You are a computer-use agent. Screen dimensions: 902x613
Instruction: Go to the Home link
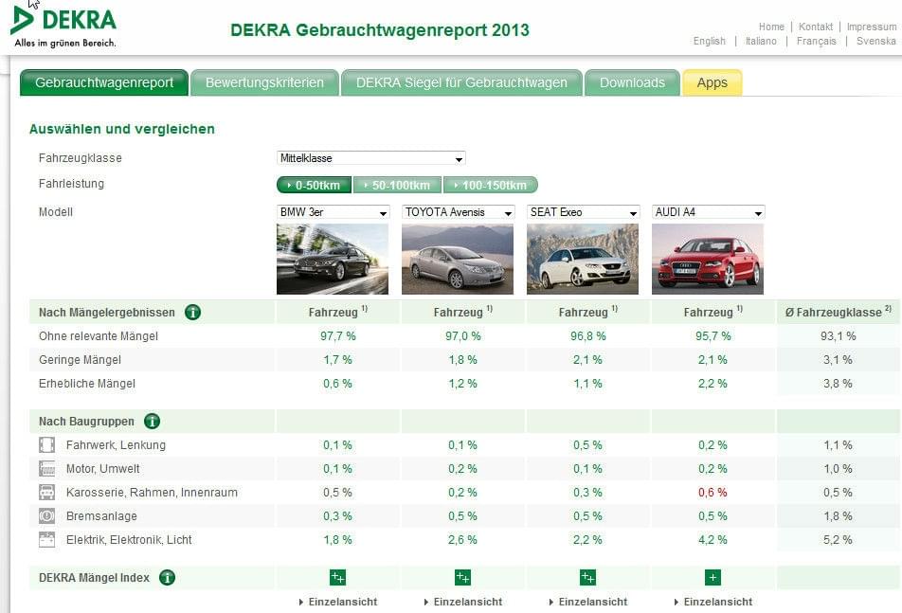pyautogui.click(x=771, y=27)
